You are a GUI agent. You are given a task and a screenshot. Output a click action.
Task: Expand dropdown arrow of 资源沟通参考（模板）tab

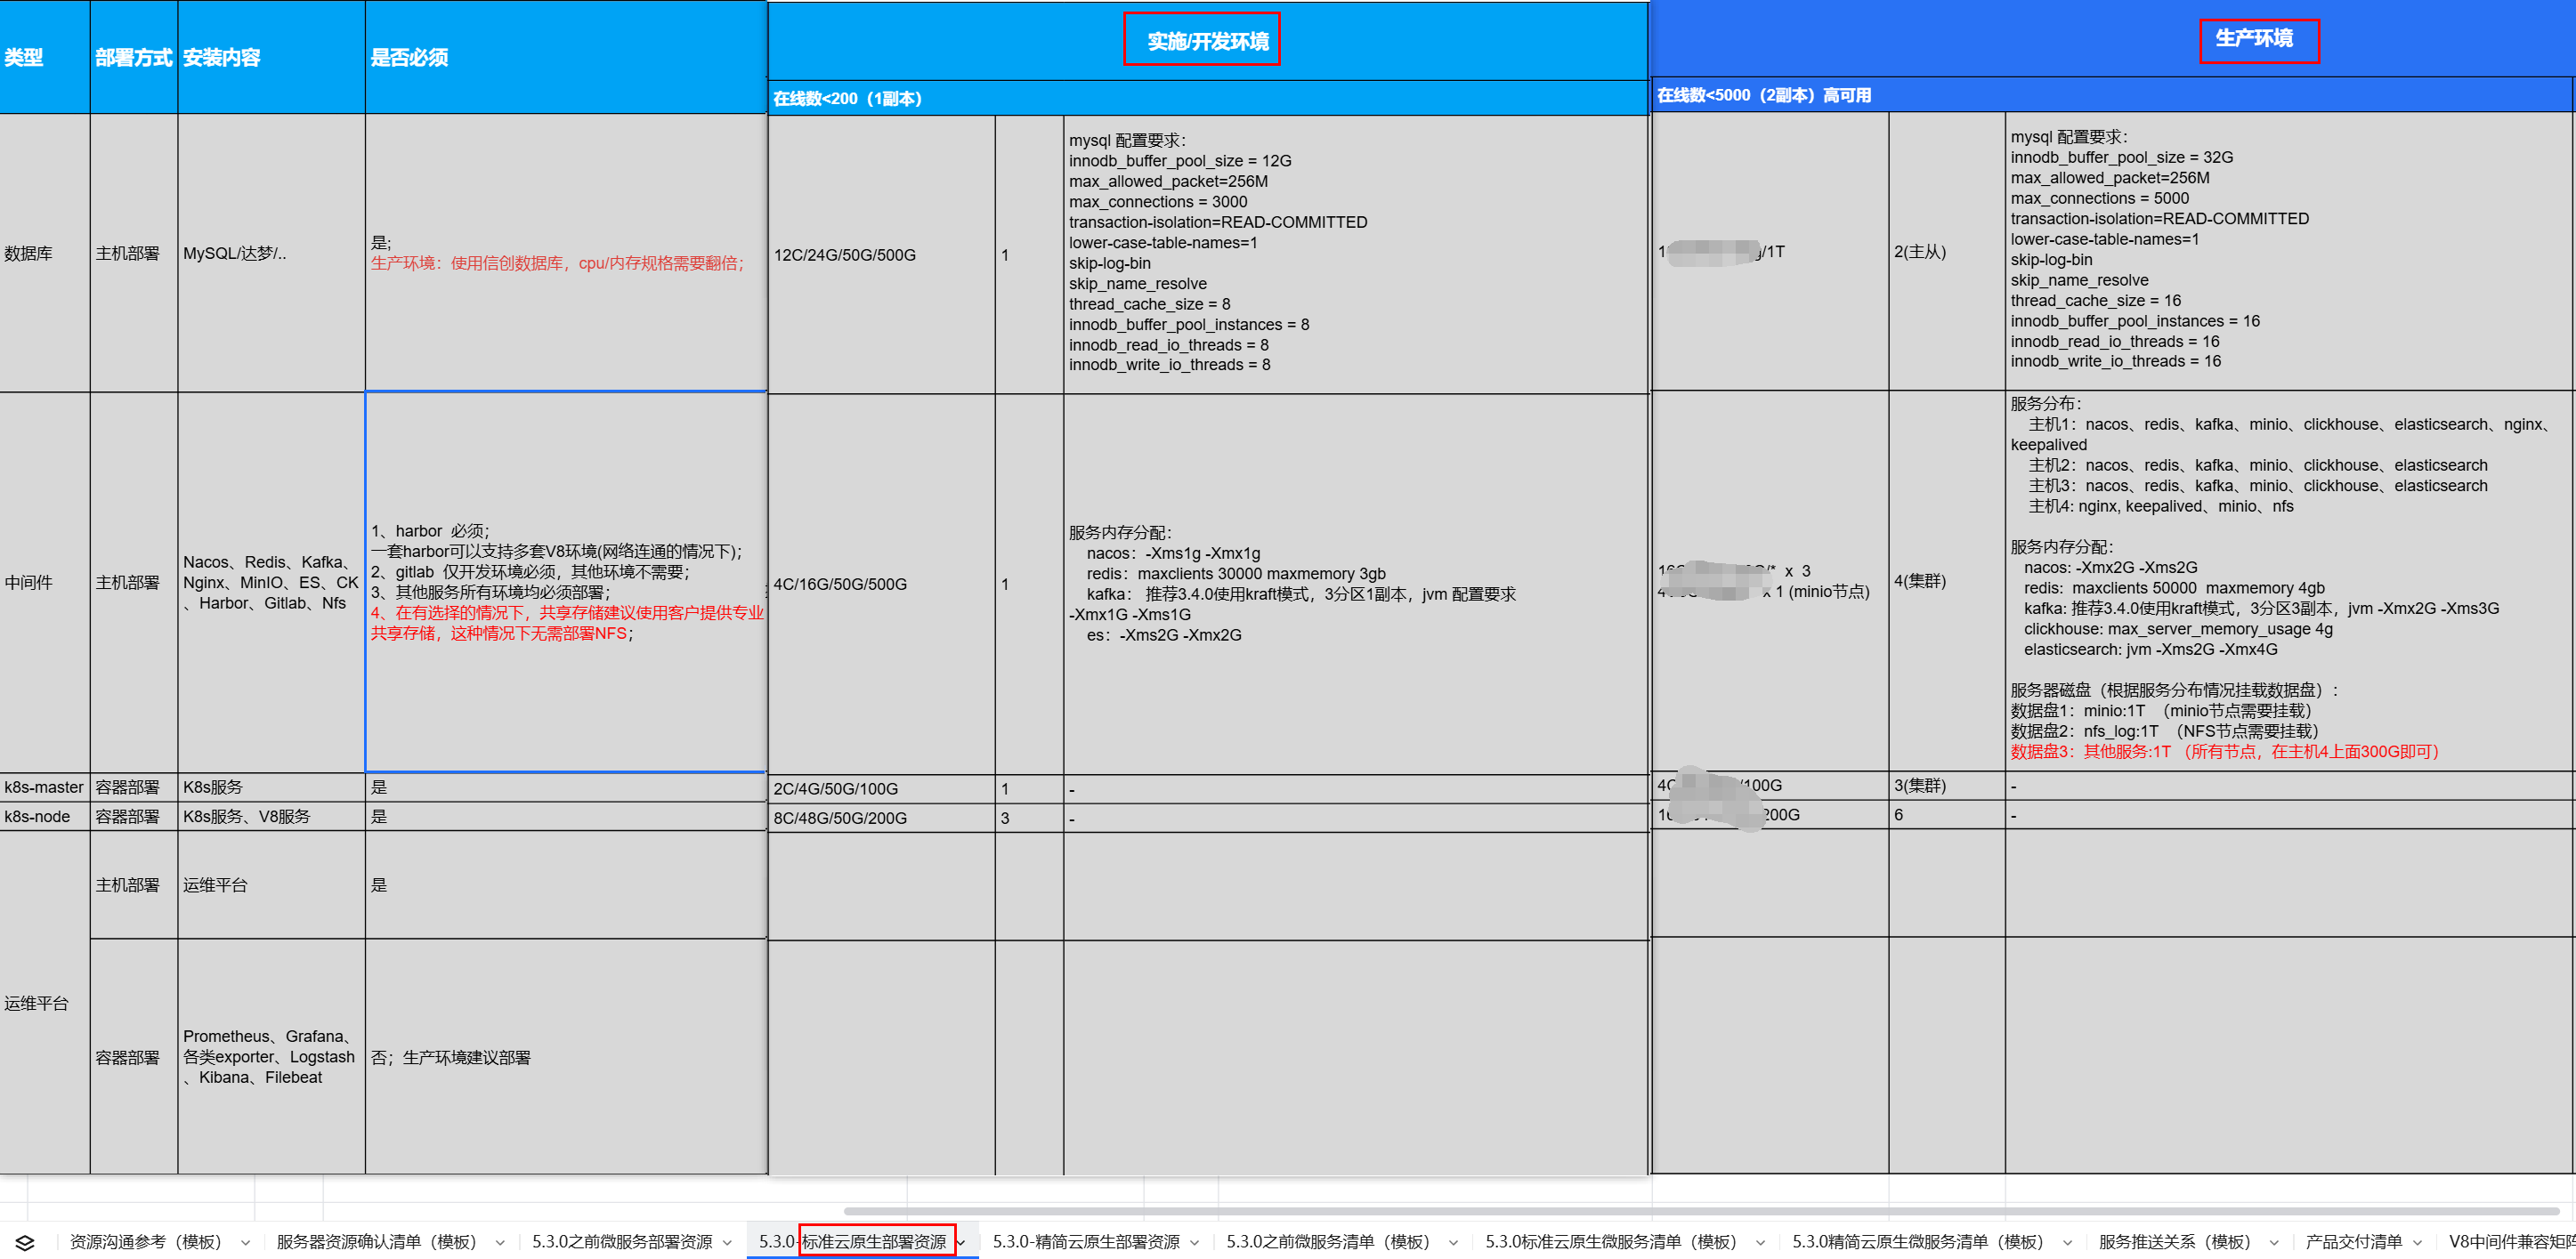pos(245,1243)
